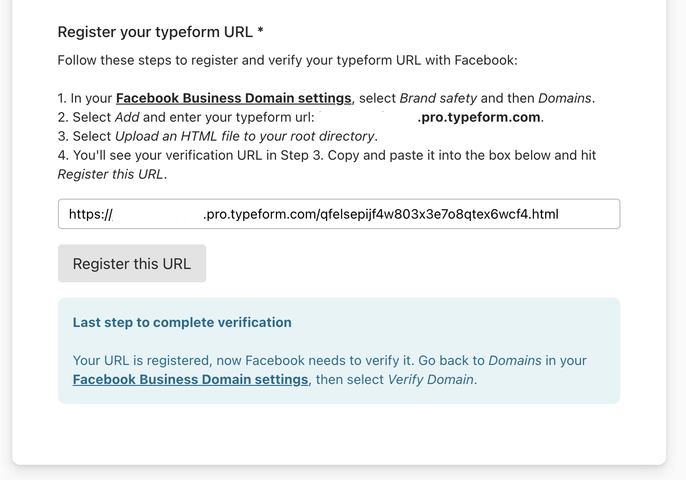The width and height of the screenshot is (686, 480).
Task: Click the bold '.pro.typeform.com' text in step 2
Action: (479, 117)
